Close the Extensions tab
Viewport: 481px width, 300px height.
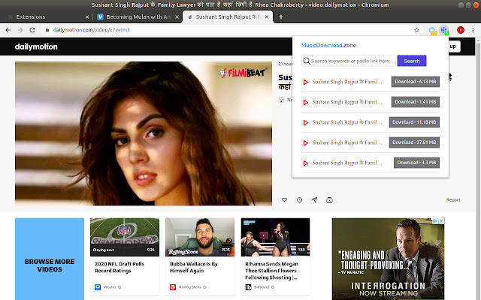point(87,16)
